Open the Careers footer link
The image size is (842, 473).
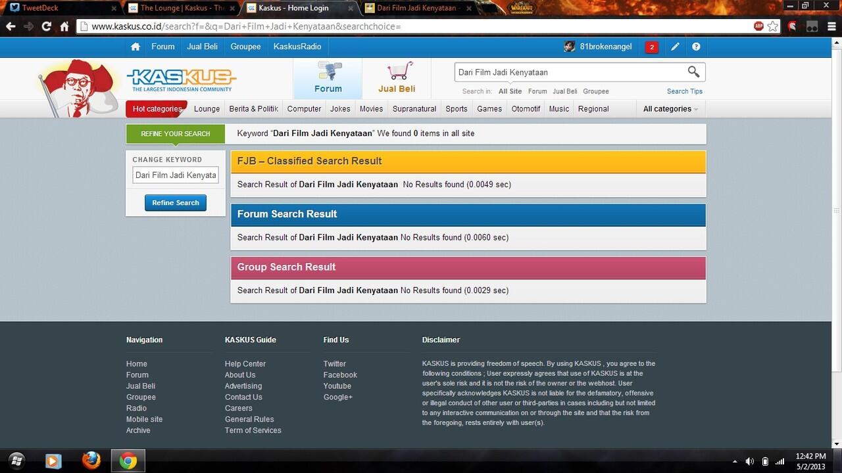tap(239, 408)
